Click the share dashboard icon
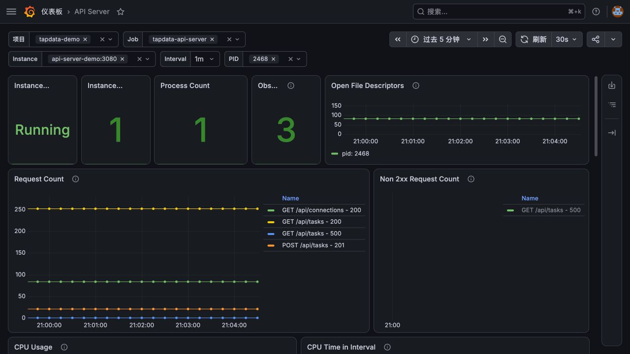The width and height of the screenshot is (630, 354). coord(596,39)
